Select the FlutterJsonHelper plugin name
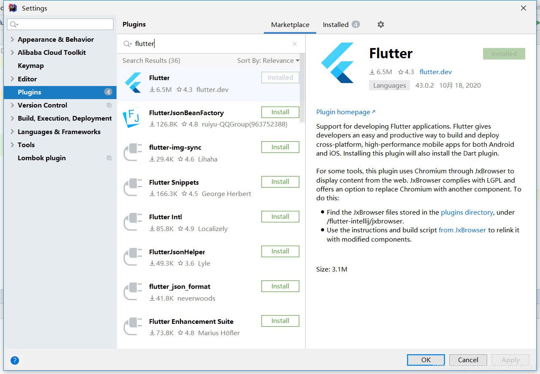This screenshot has height=374, width=540. click(x=177, y=252)
